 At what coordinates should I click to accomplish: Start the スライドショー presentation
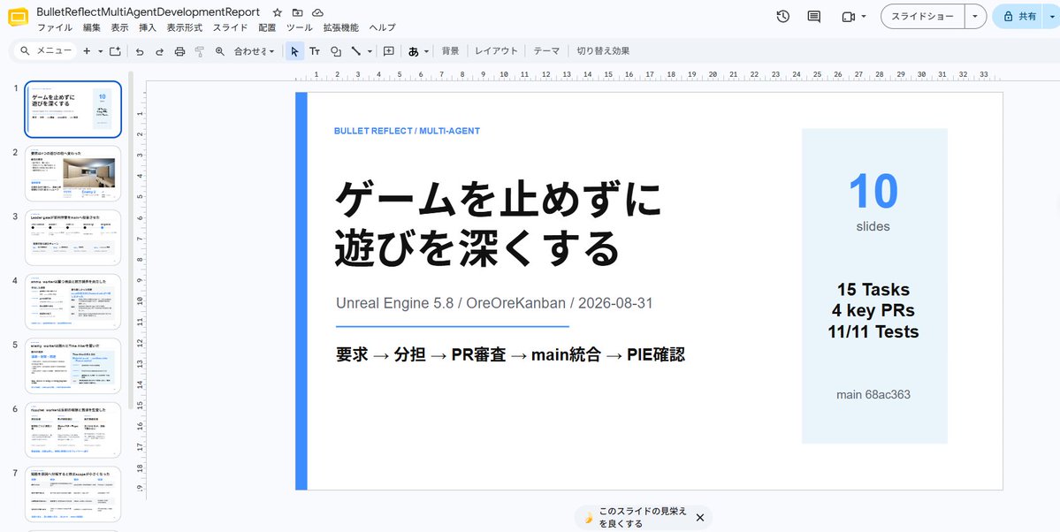(x=923, y=16)
